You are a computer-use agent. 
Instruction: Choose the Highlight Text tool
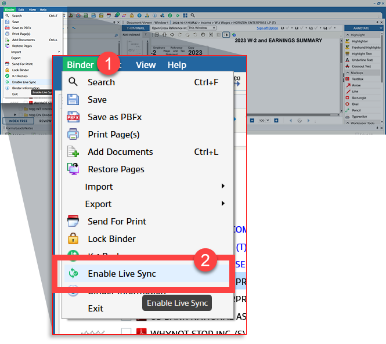pos(362,53)
